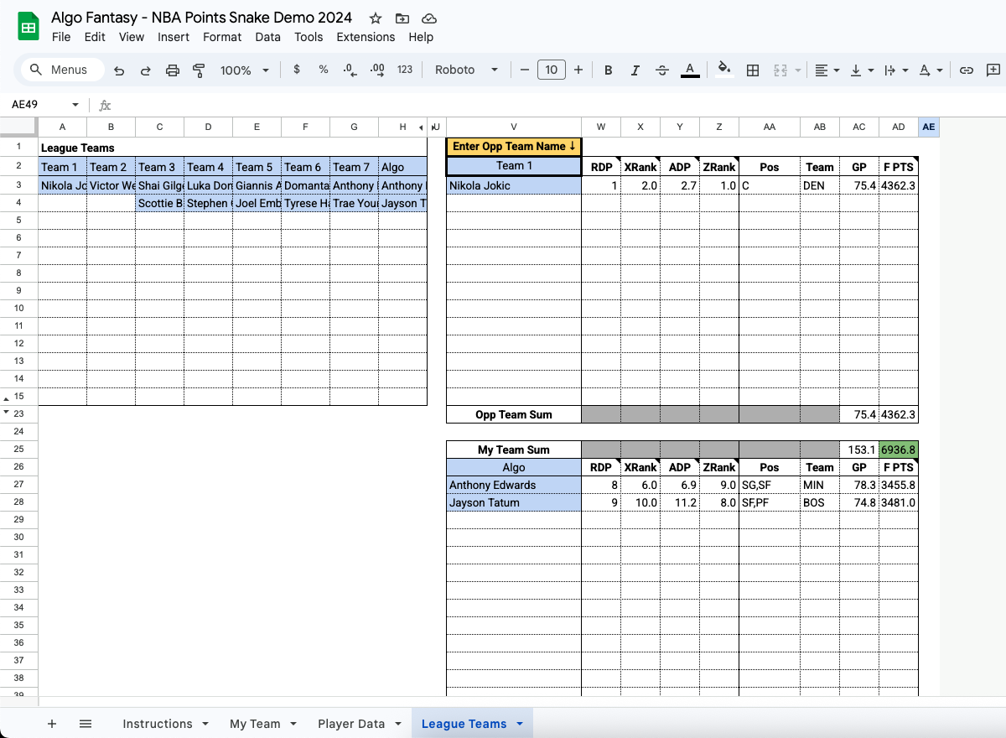
Task: Open the Insert menu
Action: pos(174,37)
